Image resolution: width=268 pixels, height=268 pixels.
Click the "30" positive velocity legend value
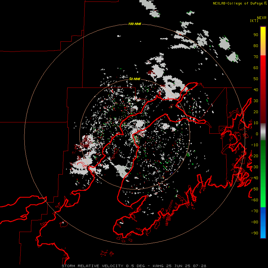click(x=256, y=101)
